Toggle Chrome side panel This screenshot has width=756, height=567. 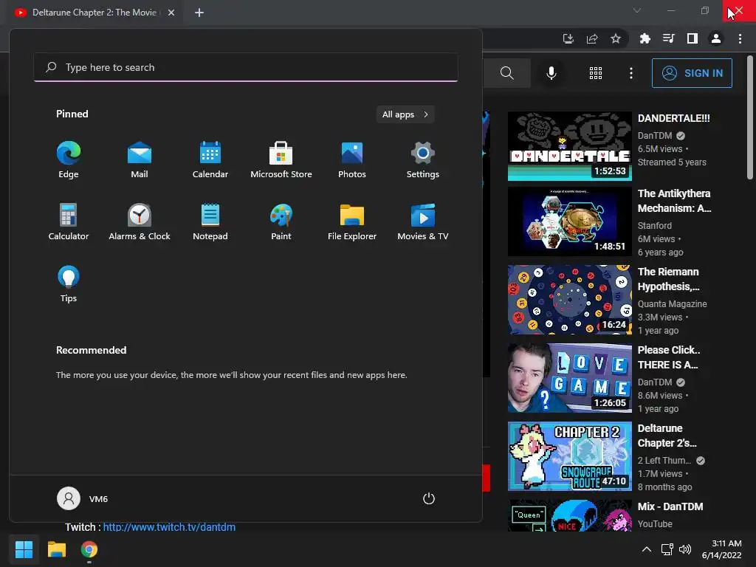coord(693,38)
